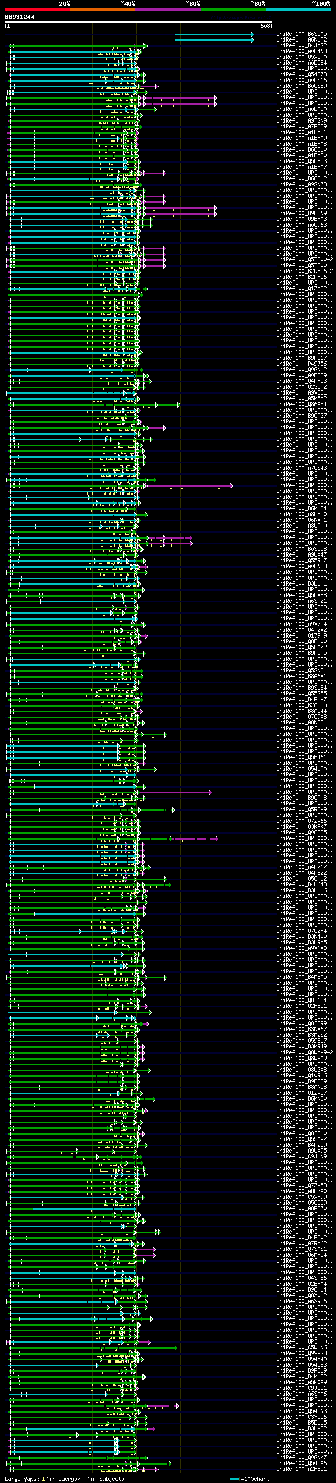Click the red 20% identity legend bar
This screenshot has width=336, height=1483.
(x=37, y=9)
